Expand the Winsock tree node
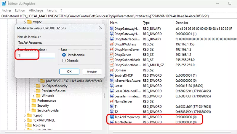Screen dimensions: 237x134 [x=33, y=96]
